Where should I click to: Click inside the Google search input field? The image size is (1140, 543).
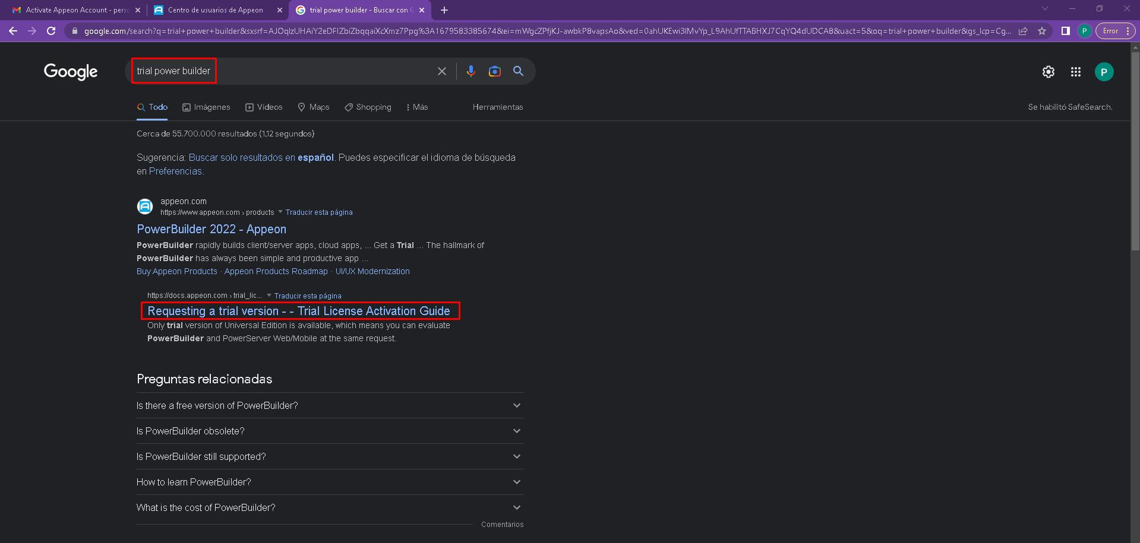[321, 71]
